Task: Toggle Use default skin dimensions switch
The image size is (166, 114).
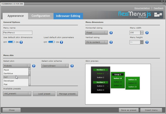Action: [x=11, y=42]
